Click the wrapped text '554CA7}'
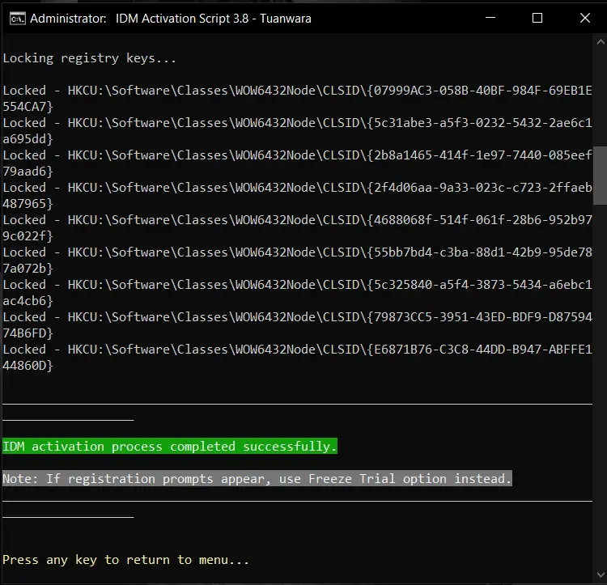This screenshot has width=607, height=585. click(x=28, y=106)
